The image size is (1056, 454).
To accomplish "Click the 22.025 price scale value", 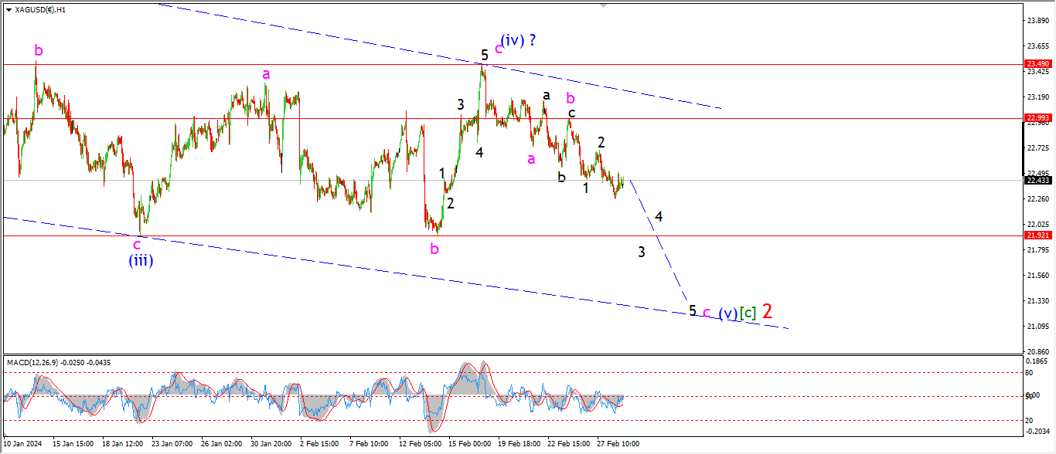I will click(x=1037, y=225).
